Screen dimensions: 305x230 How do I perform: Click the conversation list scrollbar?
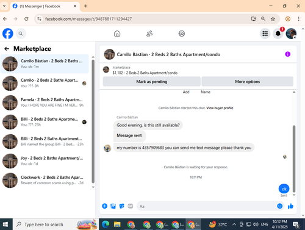coord(93,121)
